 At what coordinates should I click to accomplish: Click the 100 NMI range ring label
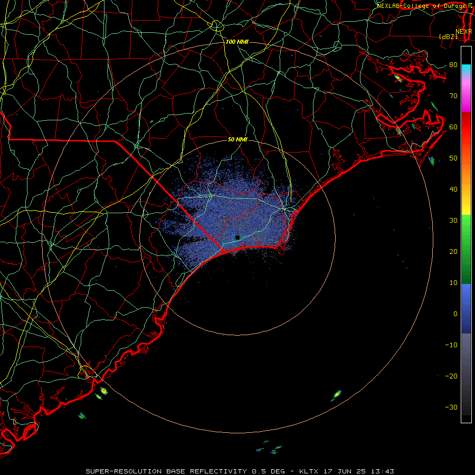pos(237,42)
